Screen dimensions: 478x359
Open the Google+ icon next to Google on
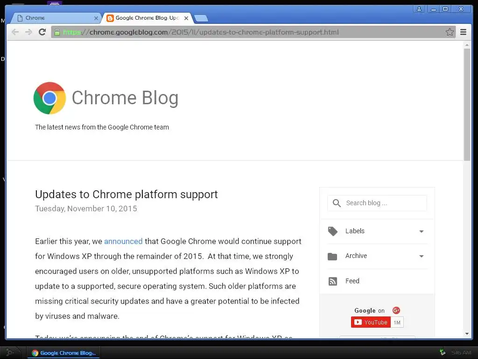pos(396,310)
